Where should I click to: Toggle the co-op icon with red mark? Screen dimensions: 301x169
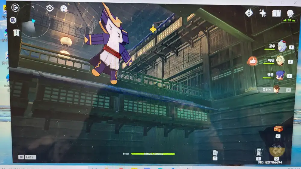coord(64,8)
